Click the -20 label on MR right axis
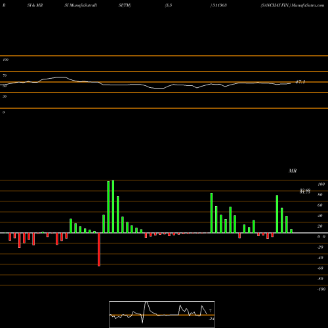The width and height of the screenshot is (328, 328). point(320,247)
